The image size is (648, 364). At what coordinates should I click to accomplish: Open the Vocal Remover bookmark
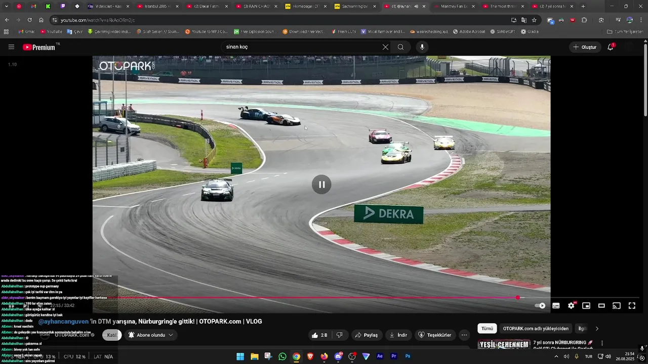(383, 31)
